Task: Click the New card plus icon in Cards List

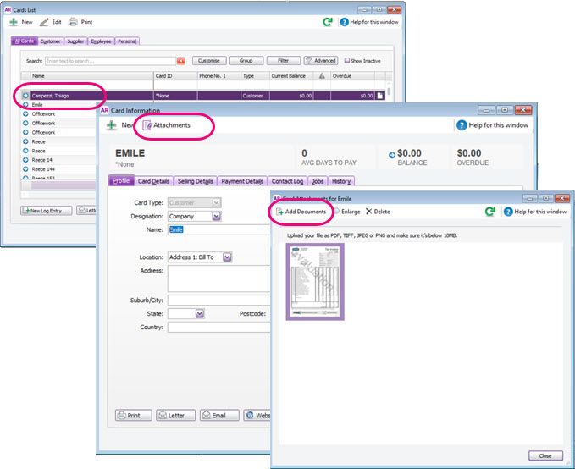Action: point(14,21)
